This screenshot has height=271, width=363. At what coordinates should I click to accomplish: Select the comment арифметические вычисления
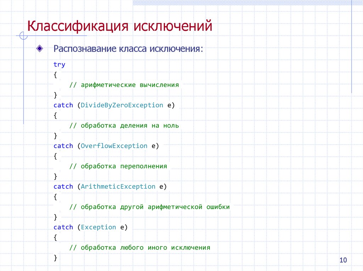click(125, 84)
